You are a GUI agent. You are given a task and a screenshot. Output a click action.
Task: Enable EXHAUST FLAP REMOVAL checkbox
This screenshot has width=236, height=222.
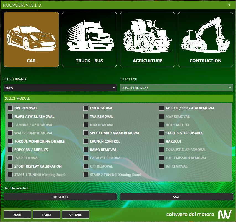162,150
